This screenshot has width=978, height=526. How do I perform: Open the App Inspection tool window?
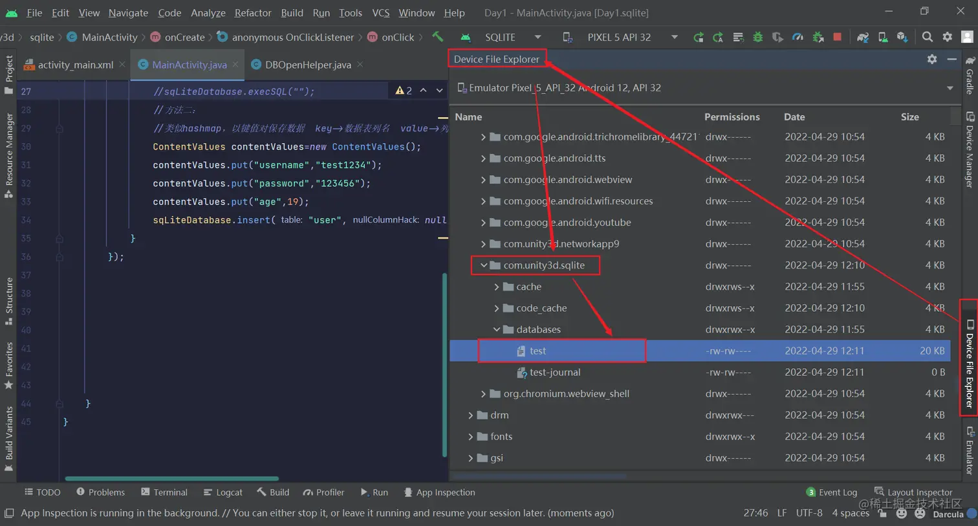click(x=439, y=492)
